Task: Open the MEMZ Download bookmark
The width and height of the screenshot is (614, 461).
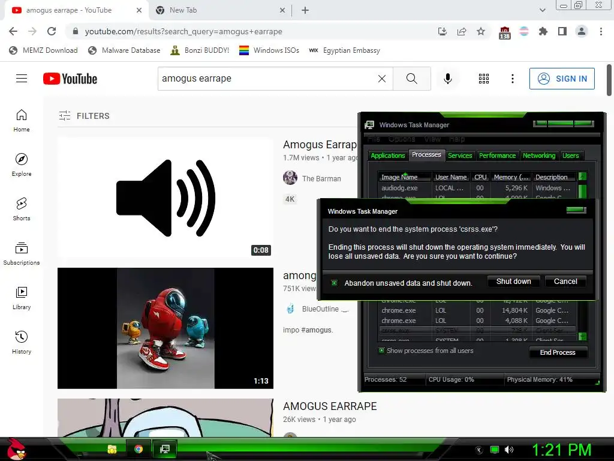Action: pos(43,50)
